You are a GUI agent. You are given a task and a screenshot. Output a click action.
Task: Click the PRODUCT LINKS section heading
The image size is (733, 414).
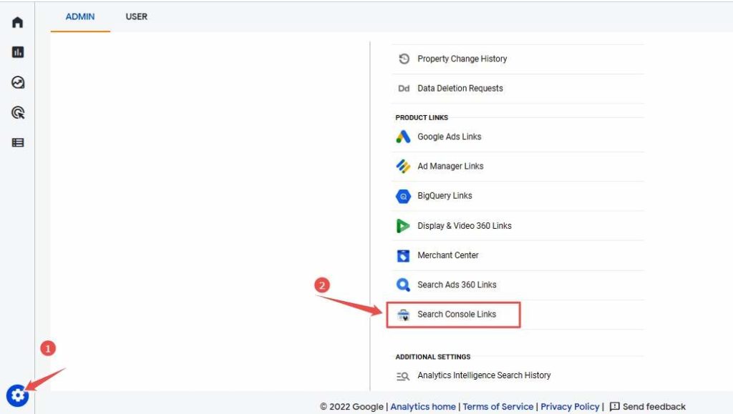coord(422,117)
